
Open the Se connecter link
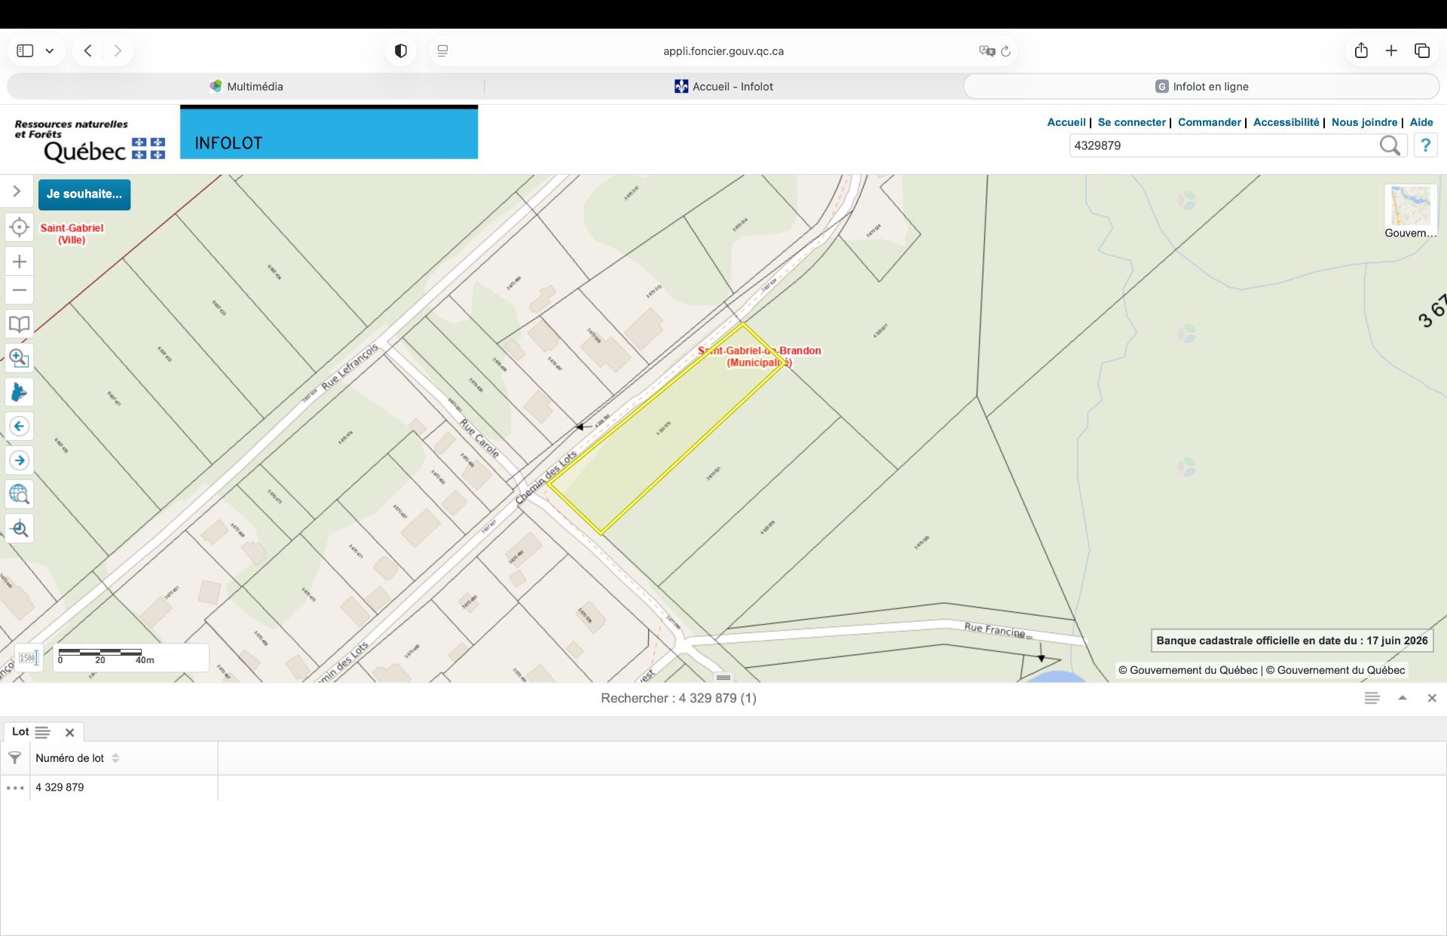click(x=1131, y=122)
